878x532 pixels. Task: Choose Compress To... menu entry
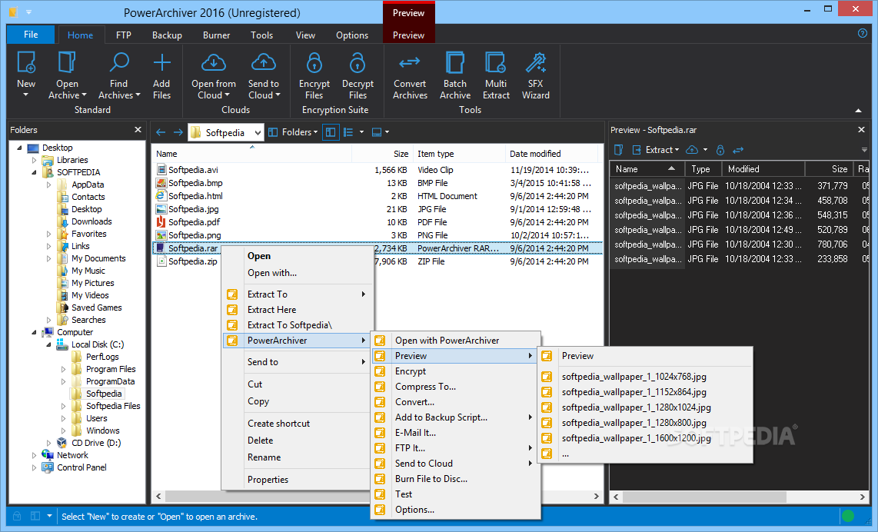pos(456,387)
